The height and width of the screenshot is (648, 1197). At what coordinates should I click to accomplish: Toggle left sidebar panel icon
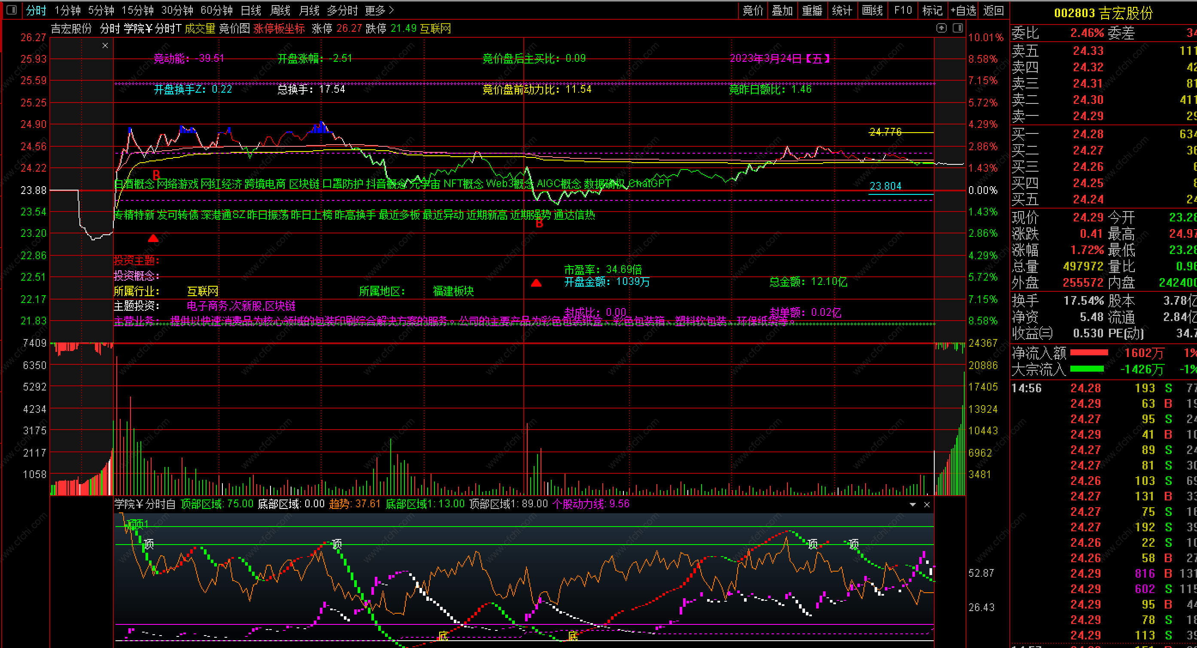pyautogui.click(x=12, y=10)
